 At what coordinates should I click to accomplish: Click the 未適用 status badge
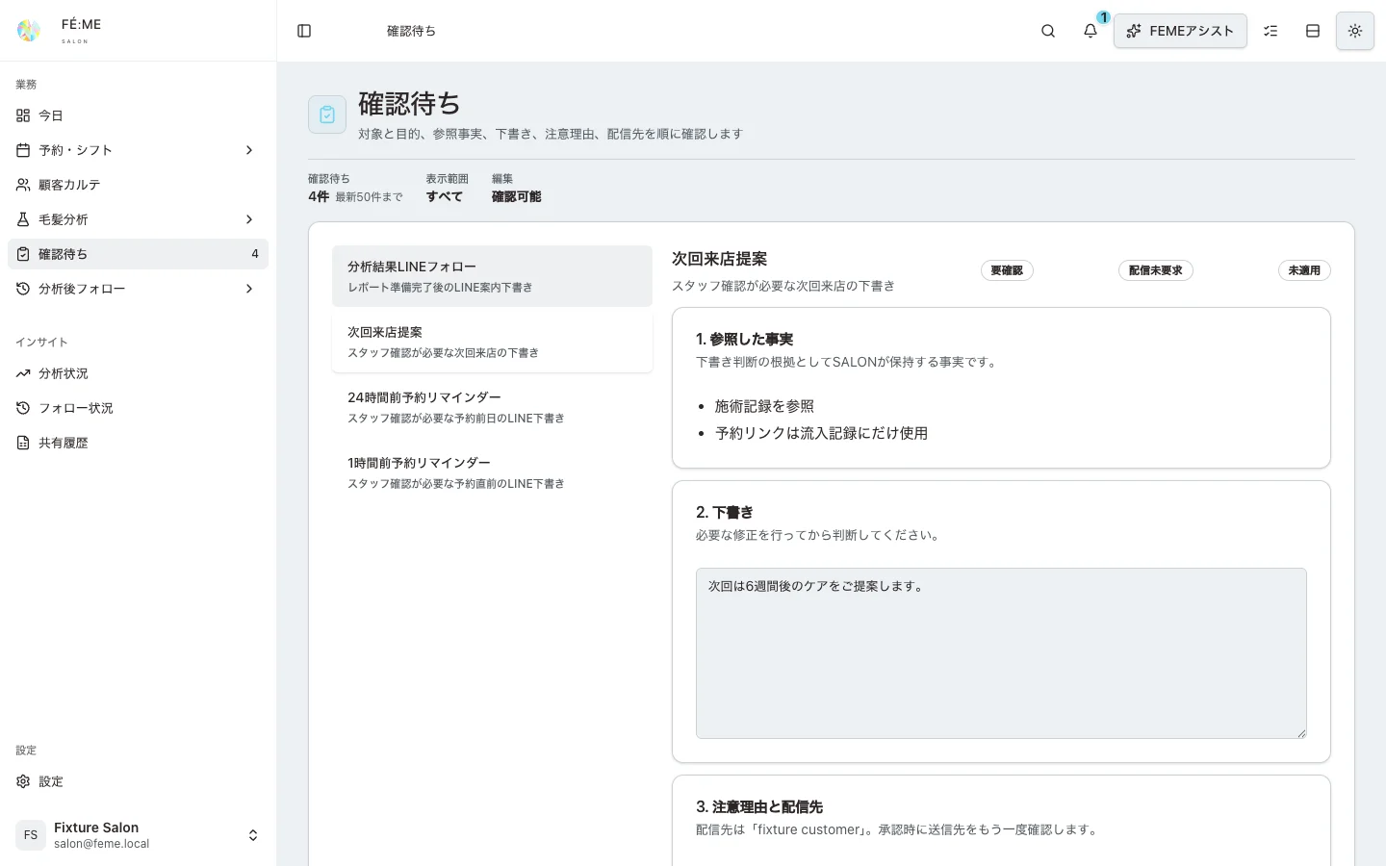(x=1304, y=270)
